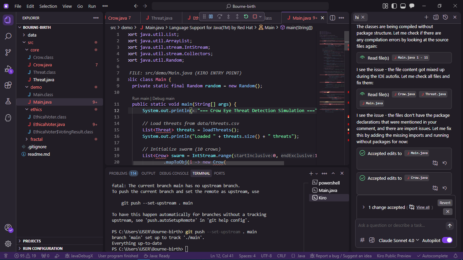Open the Selection menu
Image resolution: width=463 pixels, height=260 pixels.
coord(48,6)
